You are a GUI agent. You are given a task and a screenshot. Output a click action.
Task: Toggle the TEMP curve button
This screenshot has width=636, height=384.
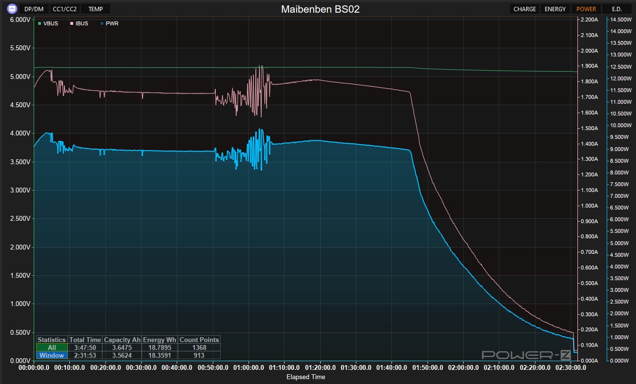pos(96,9)
